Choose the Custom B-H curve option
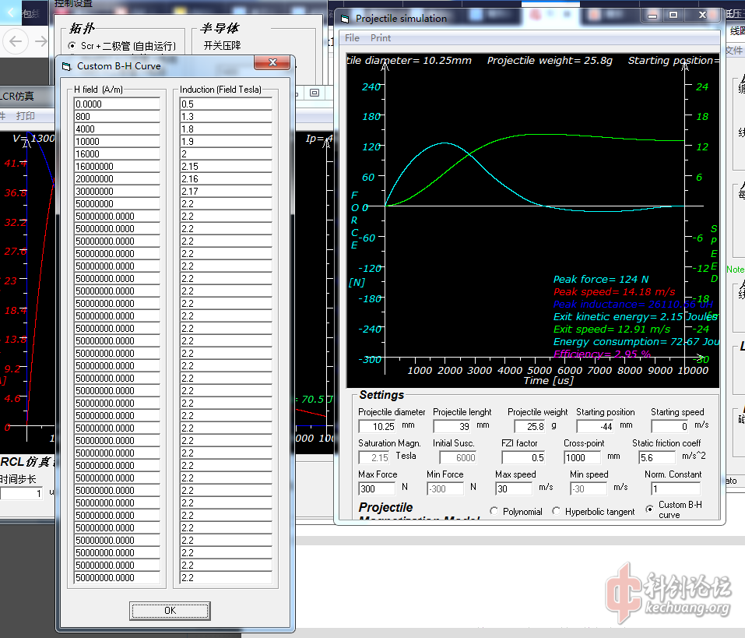 tap(650, 509)
